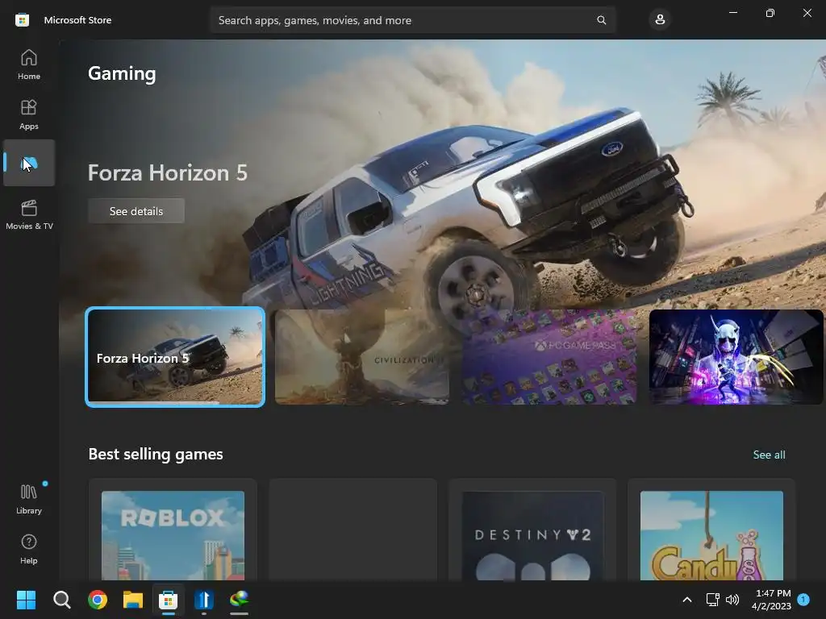Select the neon masked character thumbnail
Viewport: 826px width, 619px height.
(736, 357)
